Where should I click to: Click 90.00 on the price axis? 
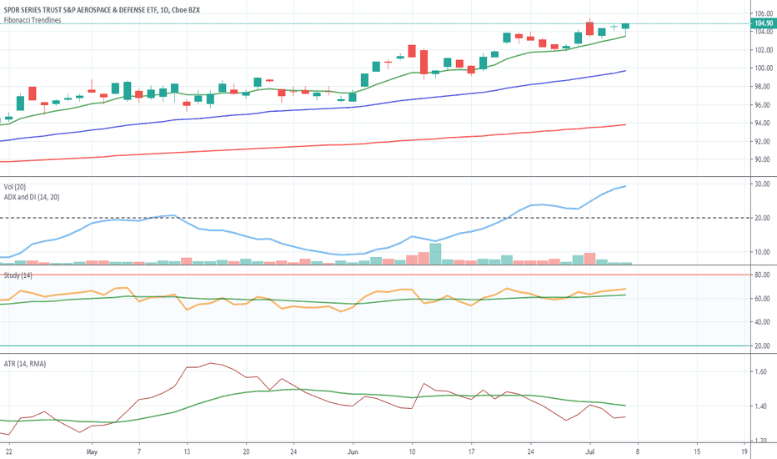[x=764, y=159]
